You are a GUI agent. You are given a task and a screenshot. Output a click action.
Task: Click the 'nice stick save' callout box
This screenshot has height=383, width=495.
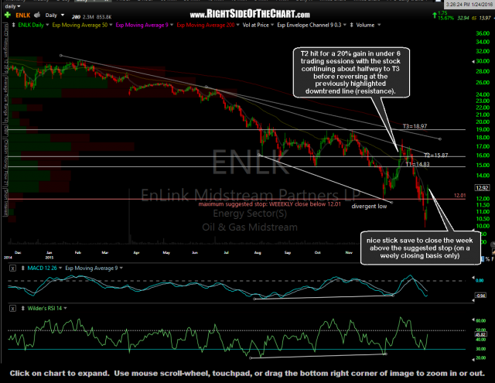[x=420, y=248]
